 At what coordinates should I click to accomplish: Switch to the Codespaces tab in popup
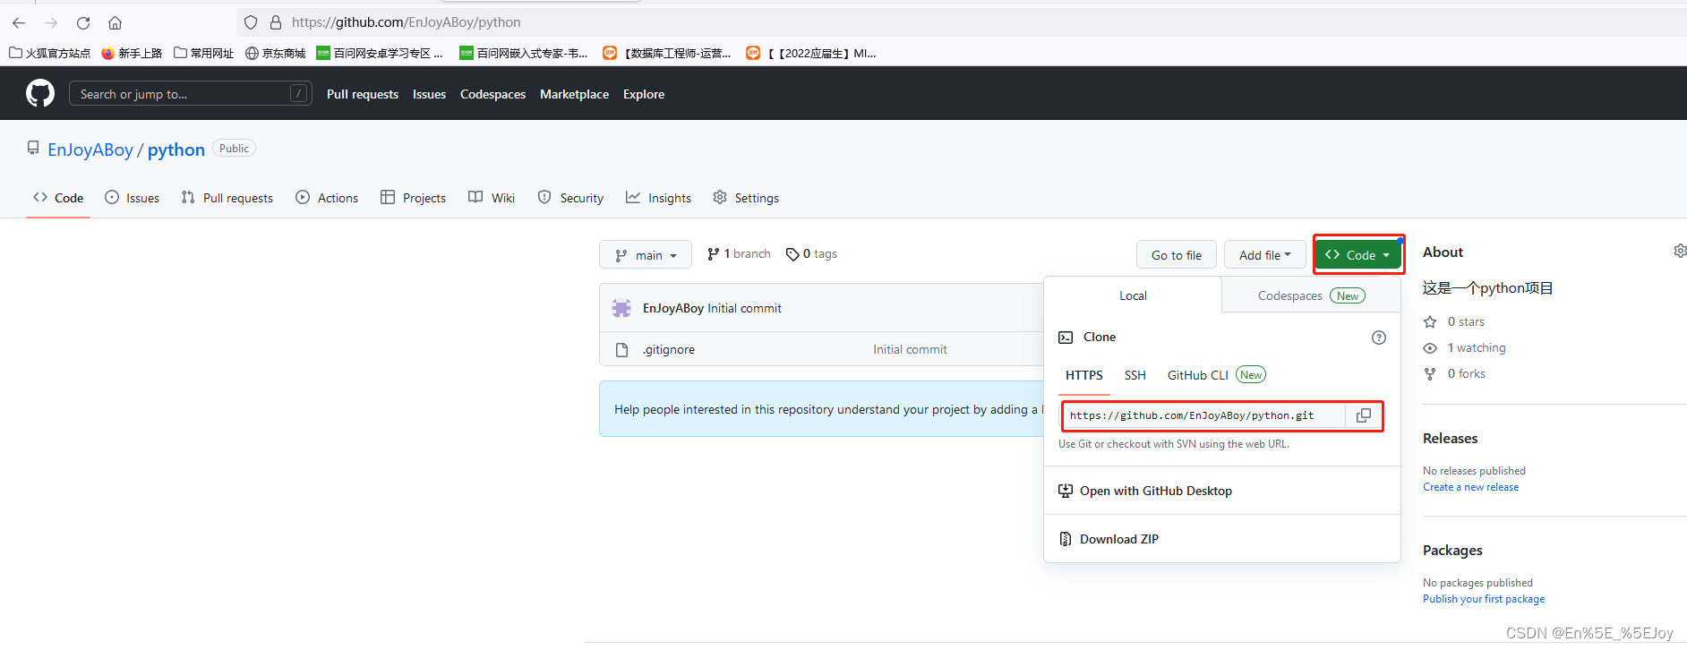pos(1311,295)
